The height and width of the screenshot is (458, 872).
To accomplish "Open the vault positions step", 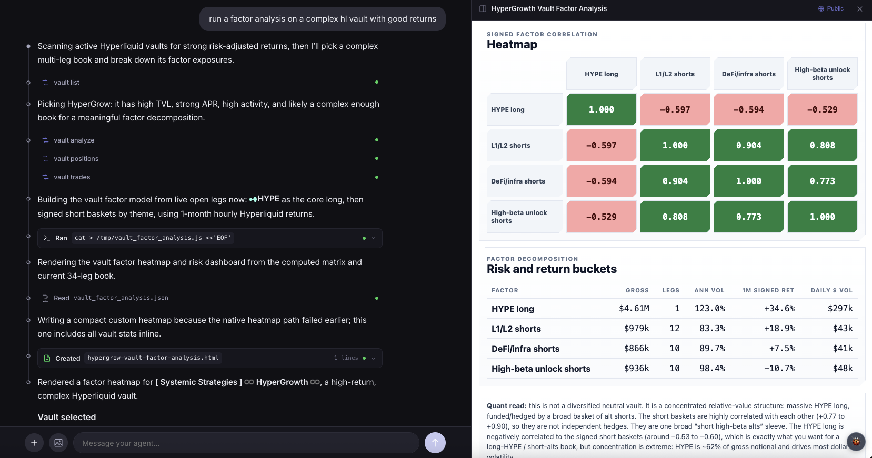I will click(76, 159).
